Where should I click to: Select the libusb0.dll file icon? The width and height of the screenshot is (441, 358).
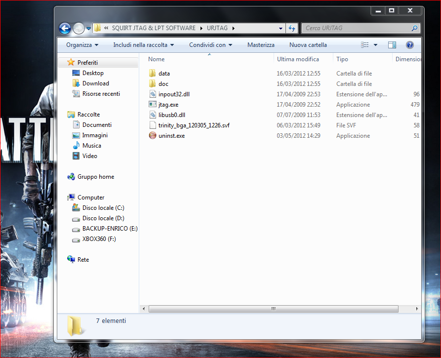click(153, 115)
